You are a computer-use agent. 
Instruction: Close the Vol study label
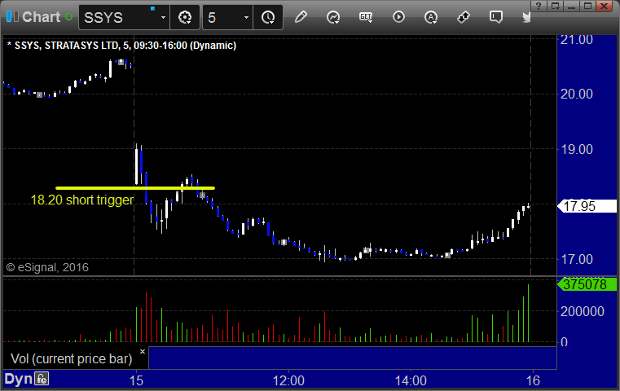[143, 351]
